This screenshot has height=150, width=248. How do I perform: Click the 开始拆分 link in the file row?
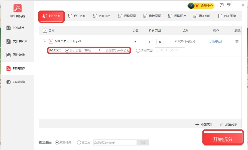(216, 41)
